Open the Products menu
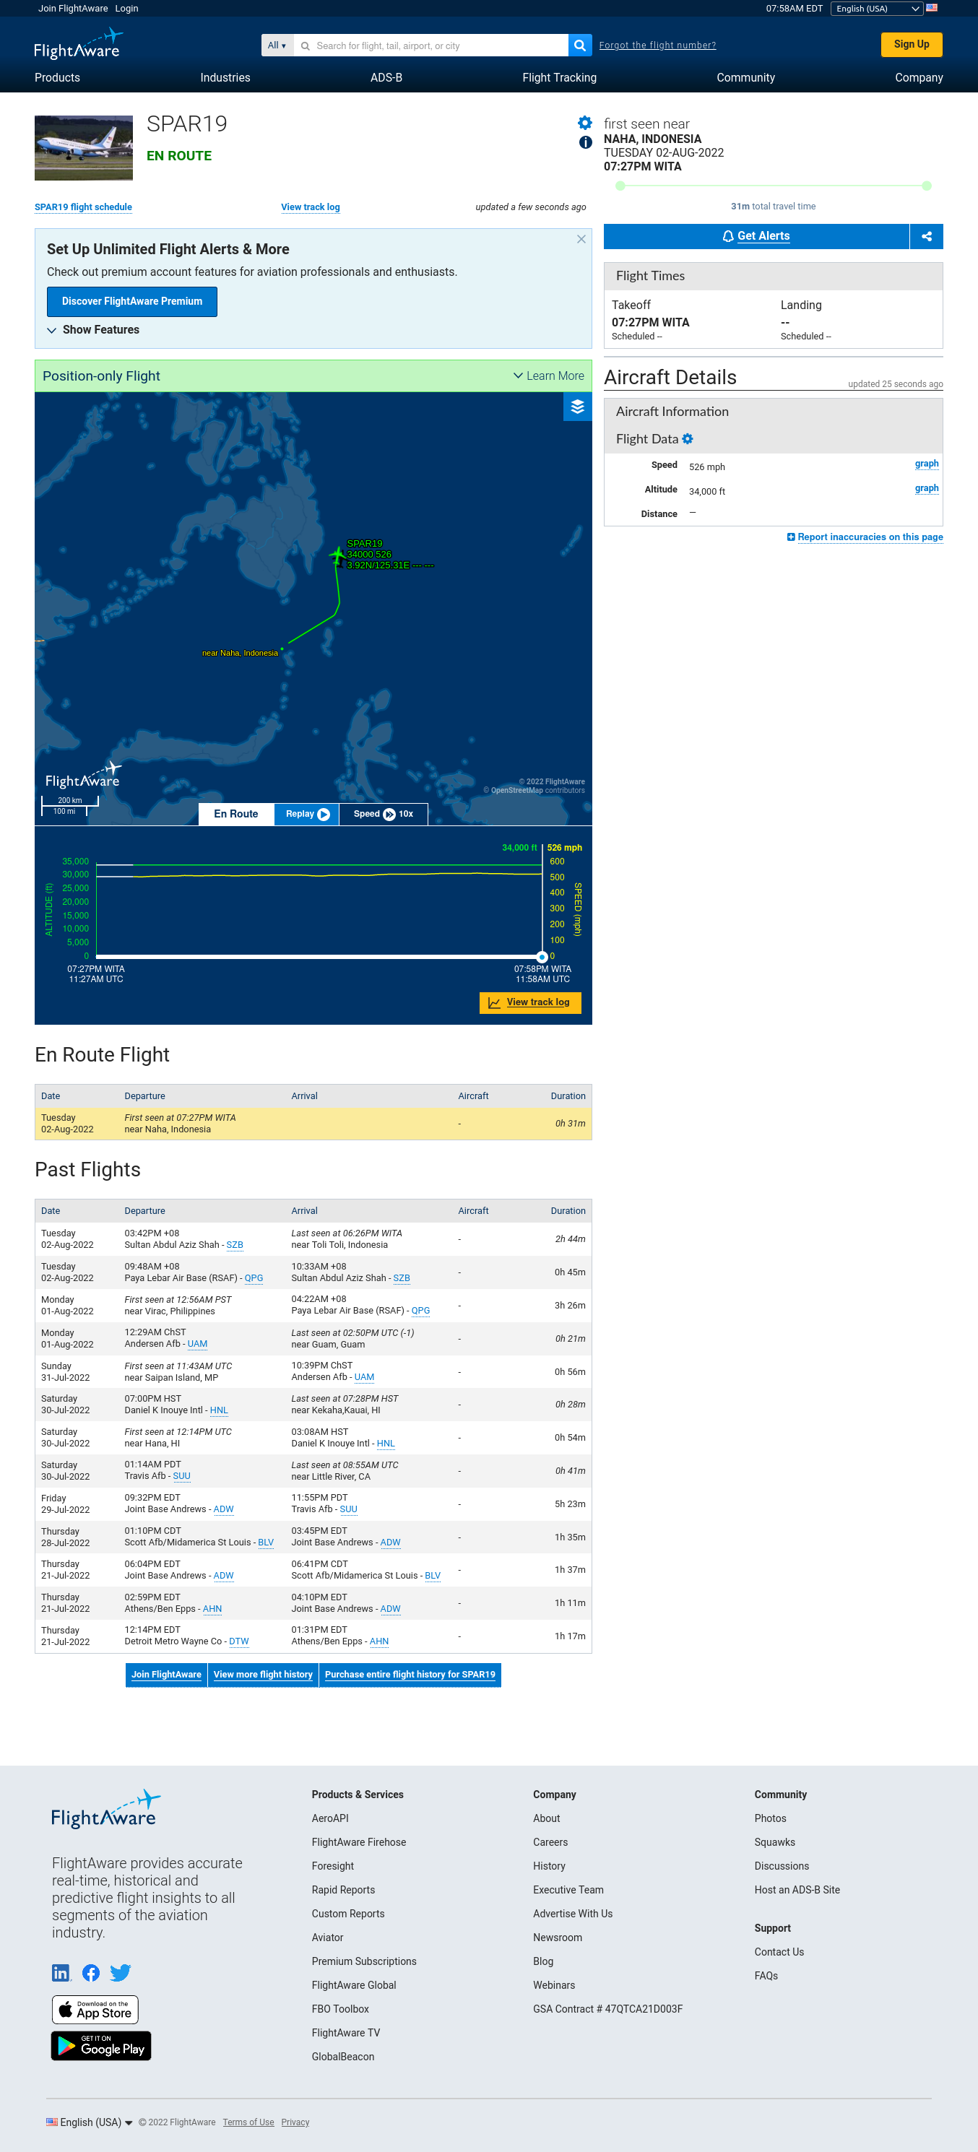978x2152 pixels. click(57, 78)
